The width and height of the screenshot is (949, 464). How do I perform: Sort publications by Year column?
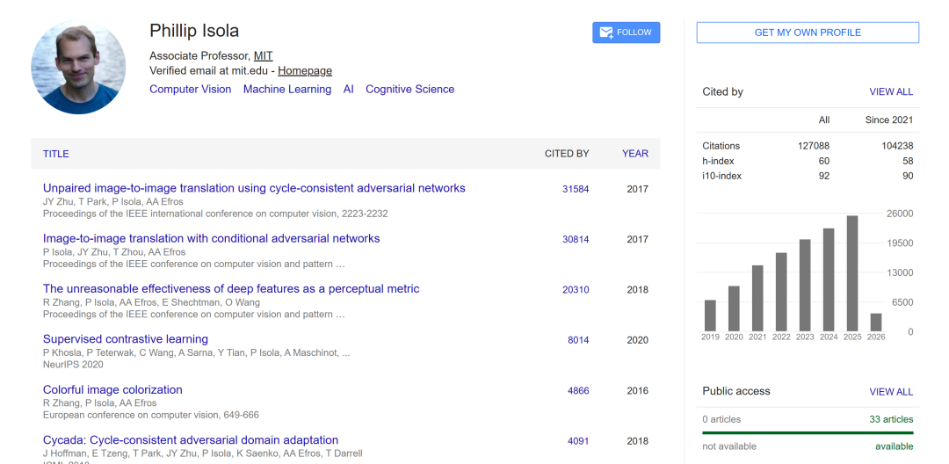coord(634,154)
